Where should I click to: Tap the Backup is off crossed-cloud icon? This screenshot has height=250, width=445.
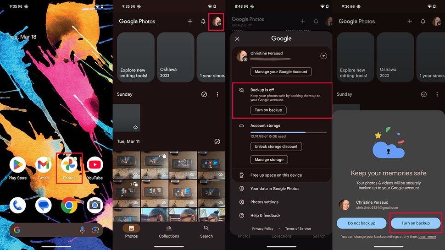click(x=241, y=90)
